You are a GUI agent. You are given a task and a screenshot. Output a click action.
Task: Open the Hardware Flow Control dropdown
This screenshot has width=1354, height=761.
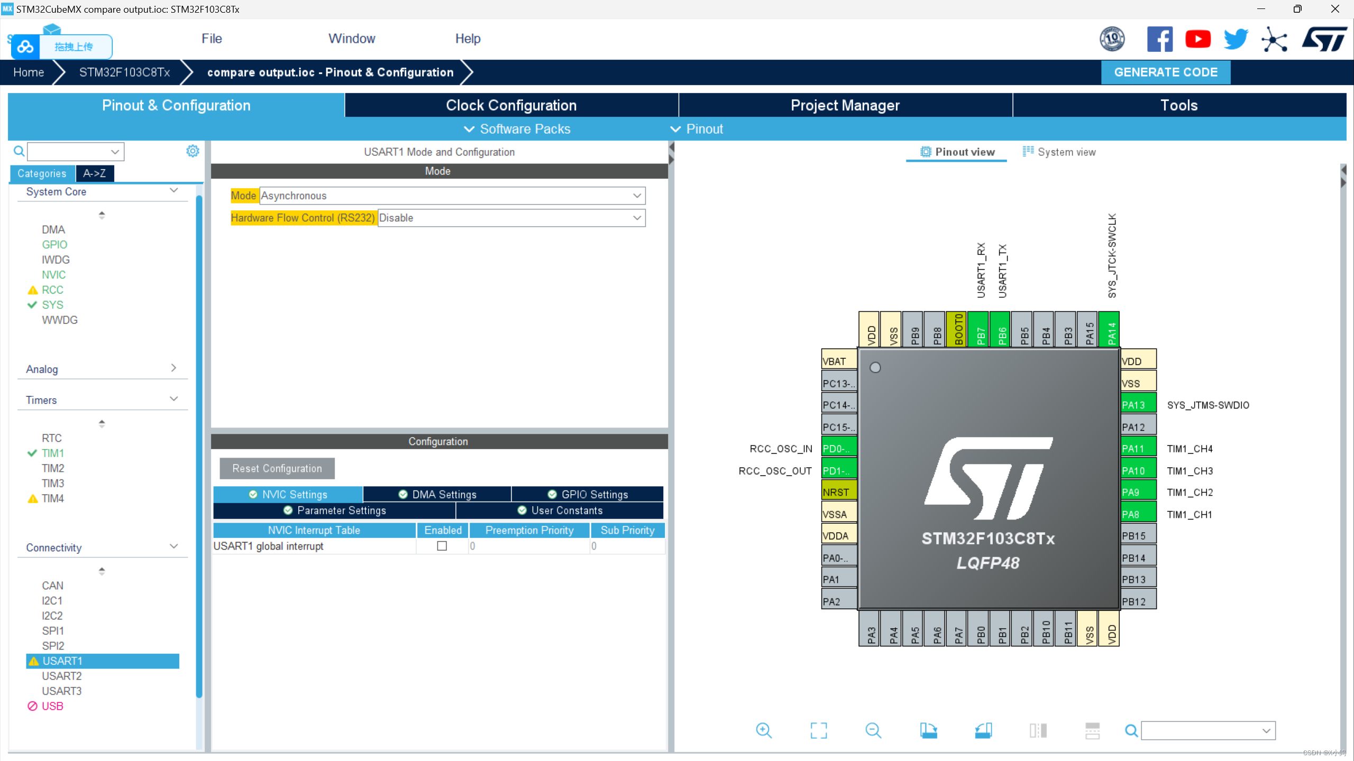pos(511,218)
